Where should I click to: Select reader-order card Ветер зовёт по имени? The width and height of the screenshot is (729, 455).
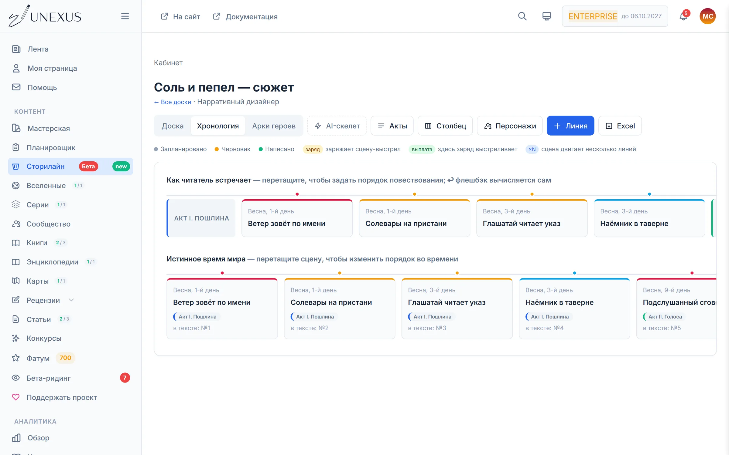coord(297,218)
